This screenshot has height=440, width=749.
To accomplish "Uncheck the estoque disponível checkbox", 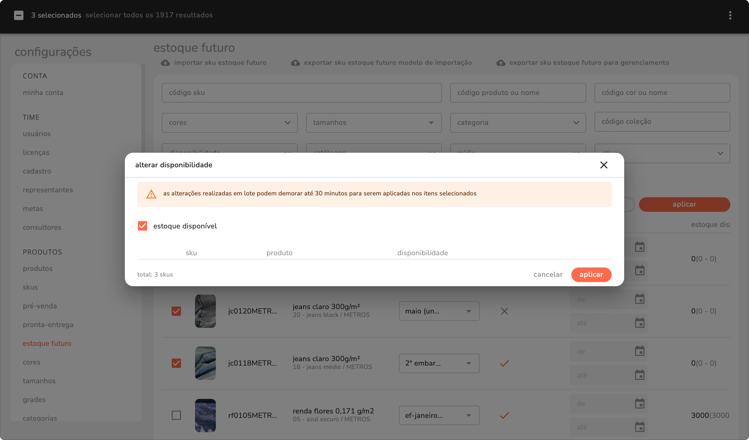I will (142, 226).
